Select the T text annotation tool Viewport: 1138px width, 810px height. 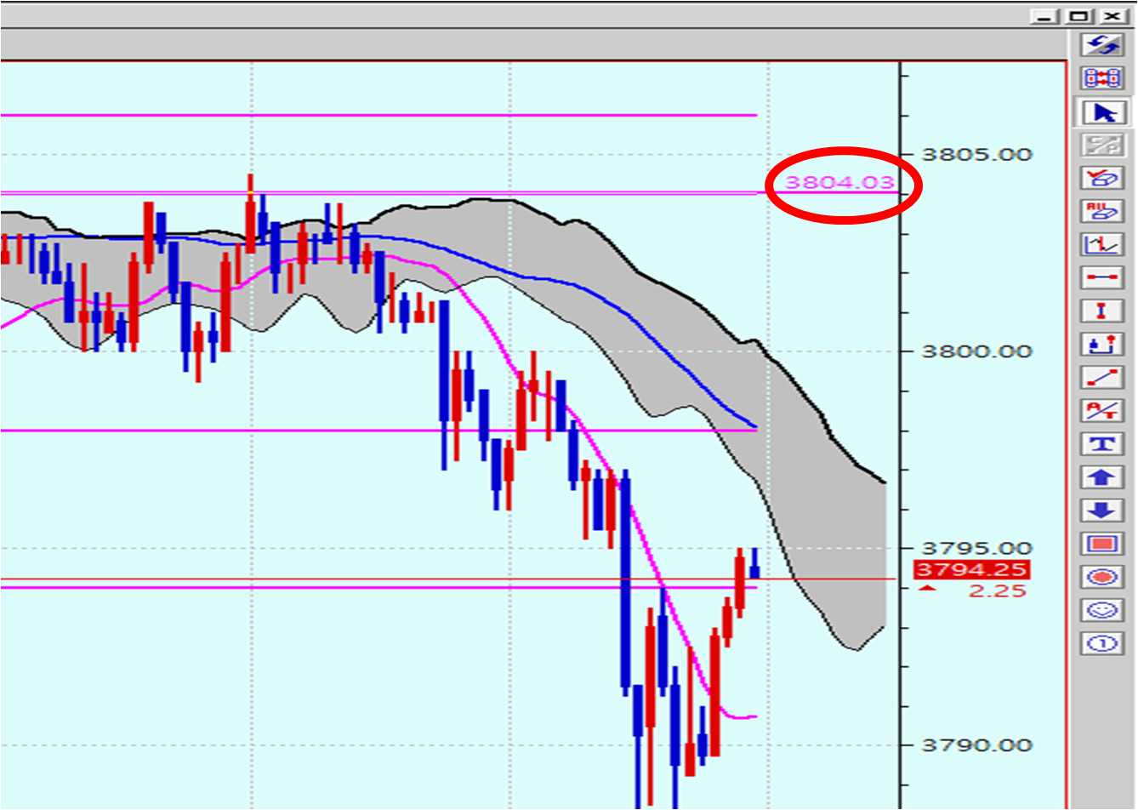click(1102, 443)
